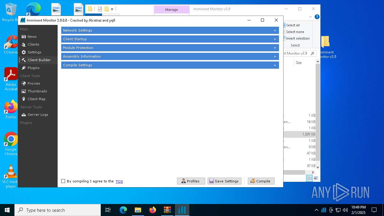Show hidden system tray icons
The width and height of the screenshot is (384, 216).
pos(316,210)
